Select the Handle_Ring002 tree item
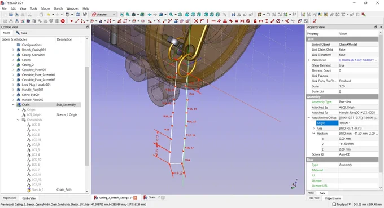The width and height of the screenshot is (384, 208). tap(32, 100)
